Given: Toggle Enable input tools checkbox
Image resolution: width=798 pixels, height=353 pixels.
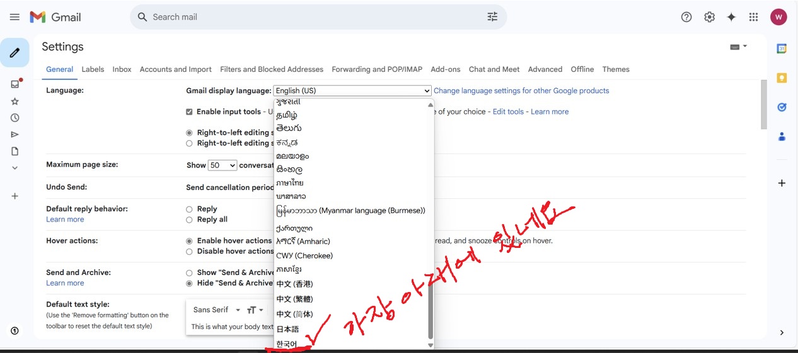Looking at the screenshot, I should (x=189, y=111).
